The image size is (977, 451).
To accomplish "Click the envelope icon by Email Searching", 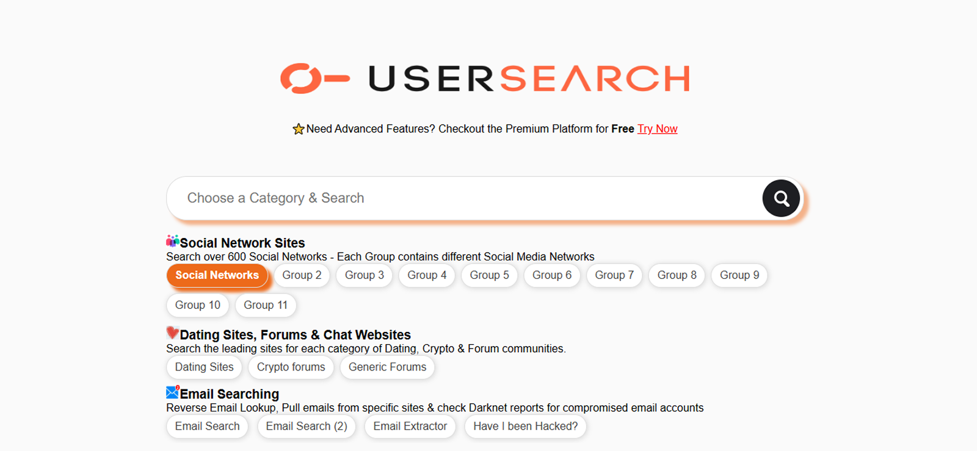I will [x=172, y=392].
